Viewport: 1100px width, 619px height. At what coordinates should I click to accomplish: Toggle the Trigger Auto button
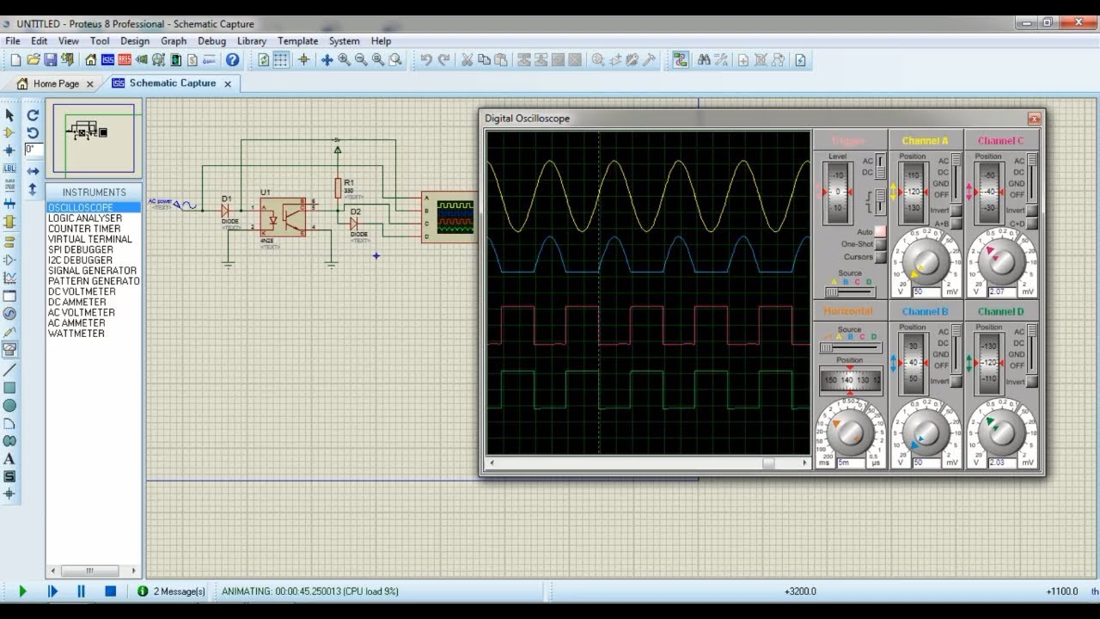pos(880,232)
